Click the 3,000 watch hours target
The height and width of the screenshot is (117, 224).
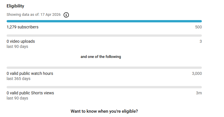(x=197, y=74)
